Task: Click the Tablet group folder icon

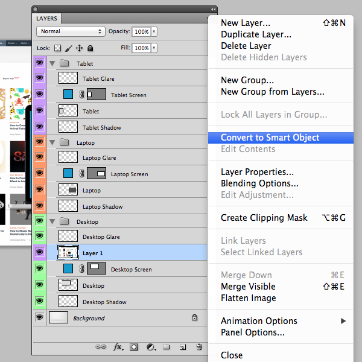Action: pyautogui.click(x=65, y=63)
